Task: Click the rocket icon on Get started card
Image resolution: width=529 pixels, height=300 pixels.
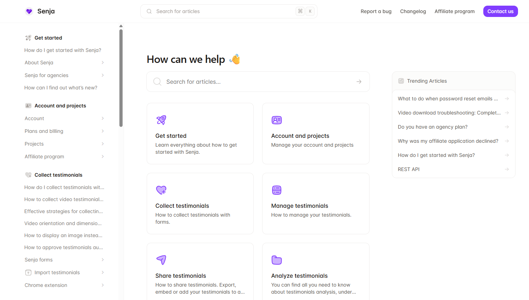Action: coord(161,120)
